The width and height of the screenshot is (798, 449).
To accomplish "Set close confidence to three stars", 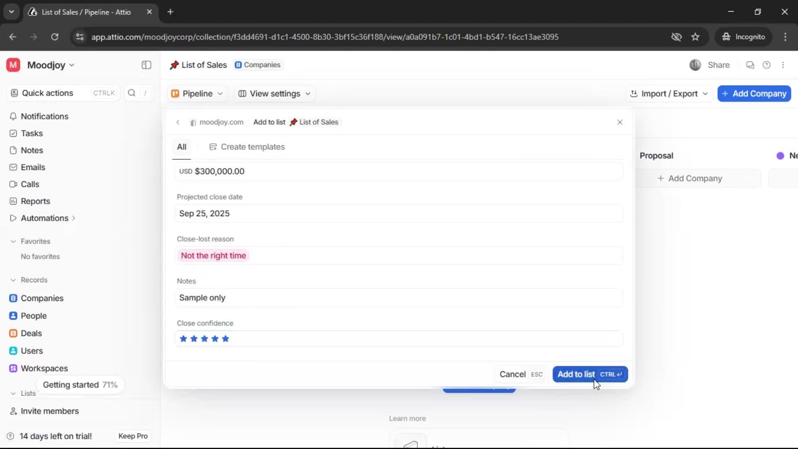I will pos(204,339).
